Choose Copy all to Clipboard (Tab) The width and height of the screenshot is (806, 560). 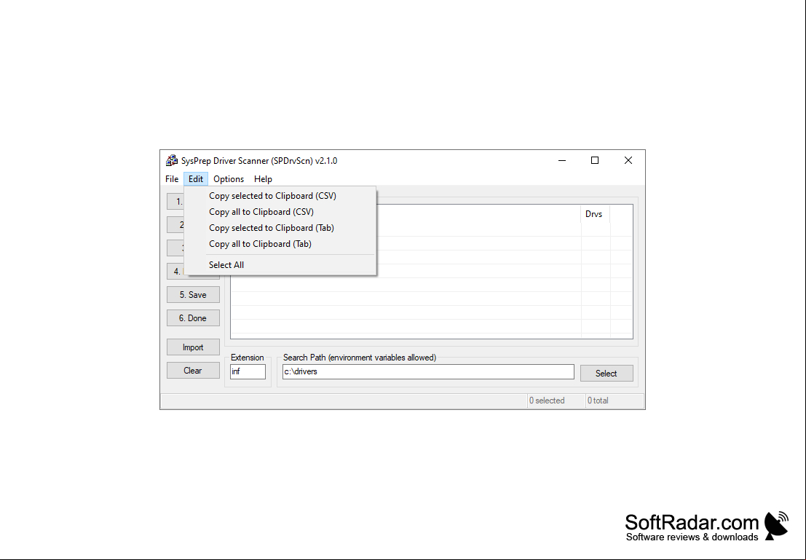(280, 244)
